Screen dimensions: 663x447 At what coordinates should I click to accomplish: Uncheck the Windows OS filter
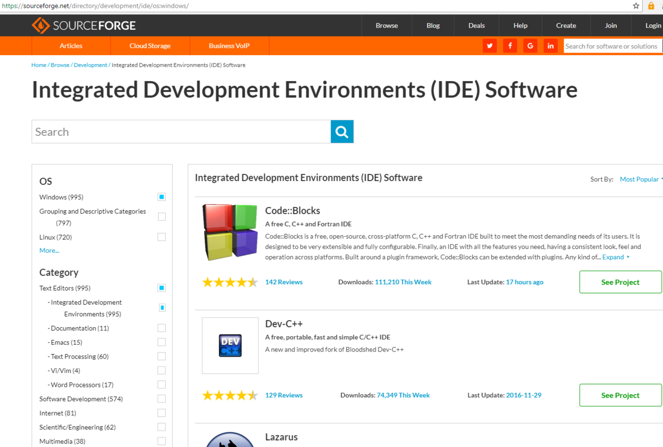161,197
